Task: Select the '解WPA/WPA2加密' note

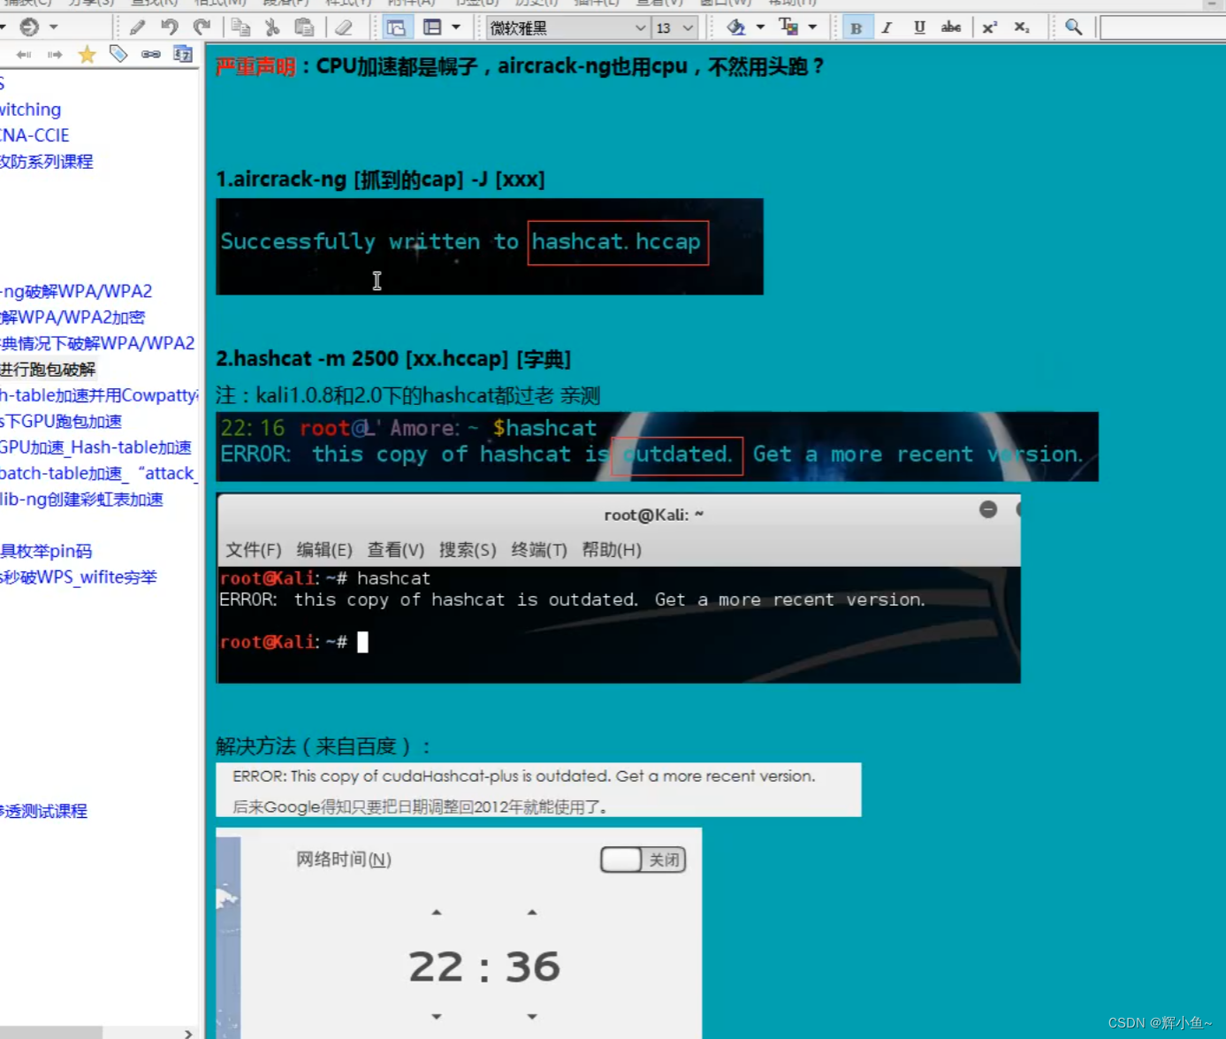Action: point(72,317)
